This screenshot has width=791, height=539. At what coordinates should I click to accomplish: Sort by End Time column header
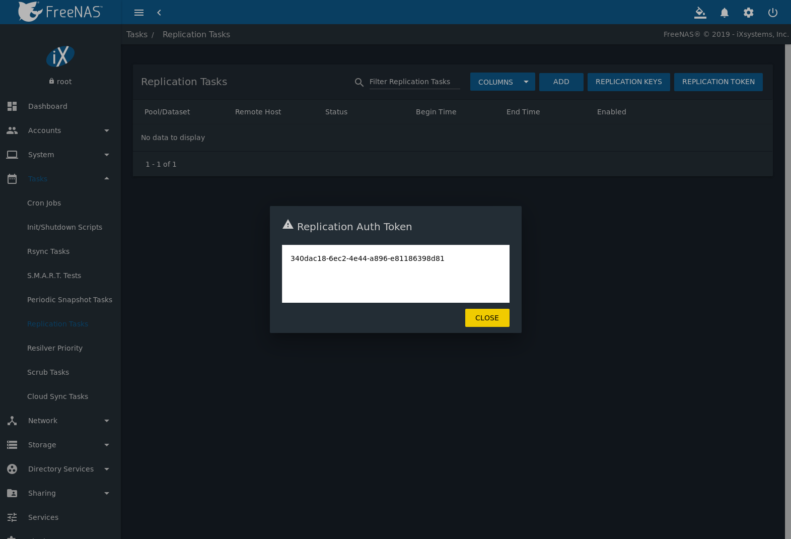coord(523,112)
